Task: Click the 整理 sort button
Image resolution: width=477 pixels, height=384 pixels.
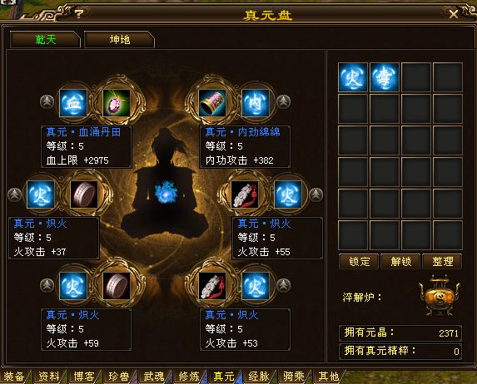Action: click(442, 262)
